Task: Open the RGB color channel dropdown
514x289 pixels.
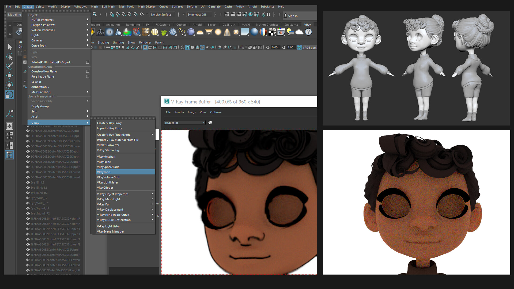Action: [184, 123]
